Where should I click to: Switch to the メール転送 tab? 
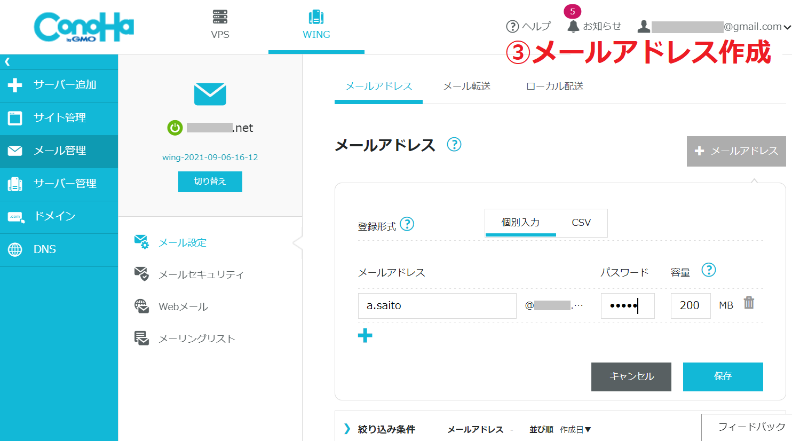tap(467, 86)
